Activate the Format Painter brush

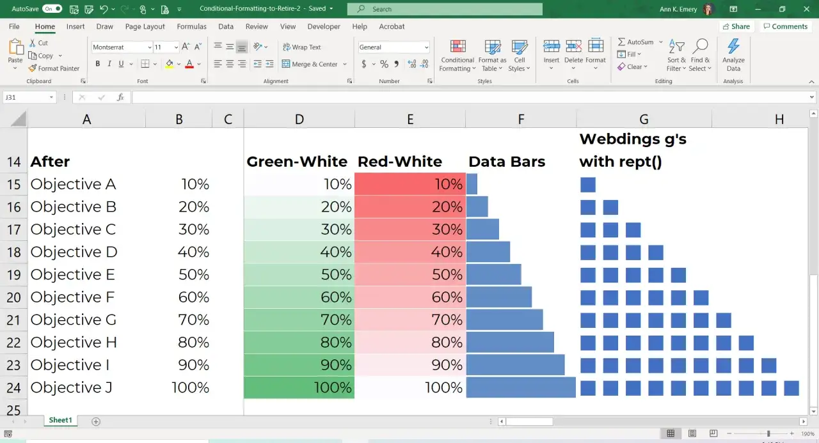point(33,68)
